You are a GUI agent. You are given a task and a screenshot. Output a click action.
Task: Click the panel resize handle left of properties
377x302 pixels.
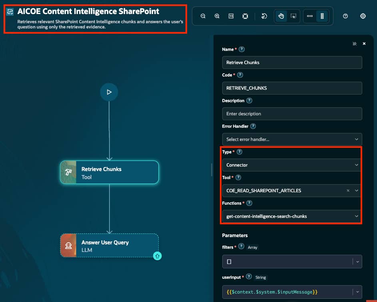tap(211, 169)
